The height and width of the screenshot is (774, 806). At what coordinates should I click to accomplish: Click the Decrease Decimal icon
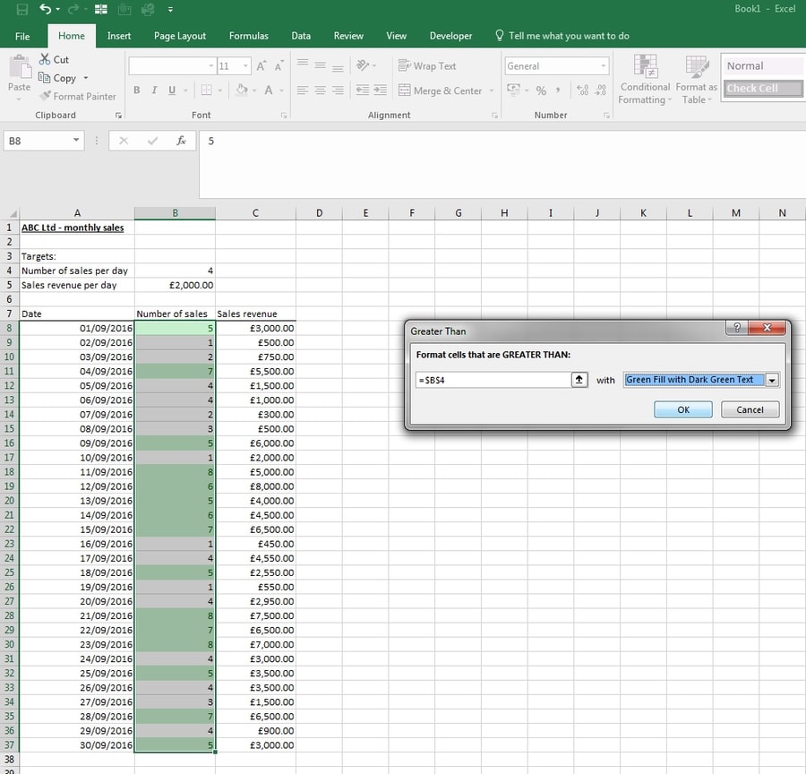pyautogui.click(x=600, y=90)
